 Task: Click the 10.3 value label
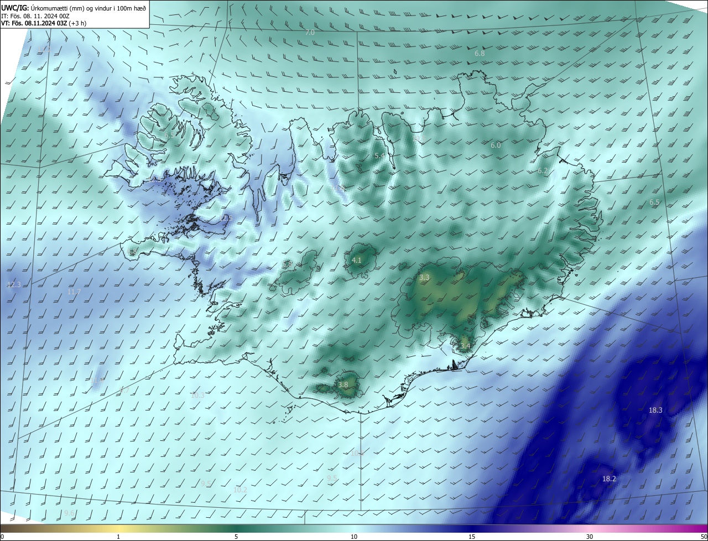(x=197, y=395)
